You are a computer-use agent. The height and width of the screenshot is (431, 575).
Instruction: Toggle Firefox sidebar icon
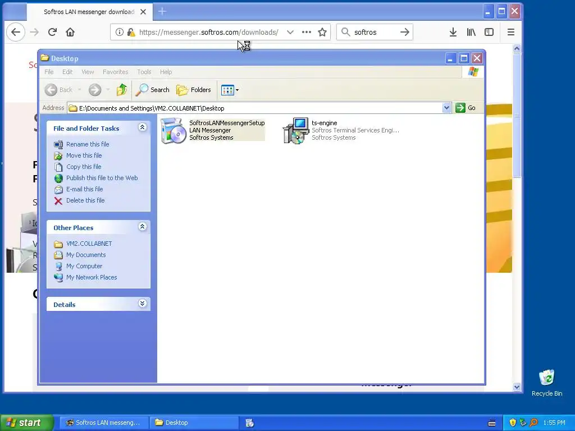(489, 32)
